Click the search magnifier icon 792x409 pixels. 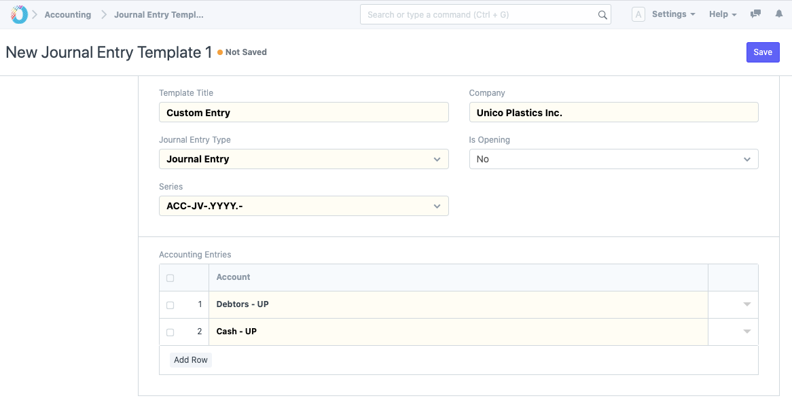point(602,15)
